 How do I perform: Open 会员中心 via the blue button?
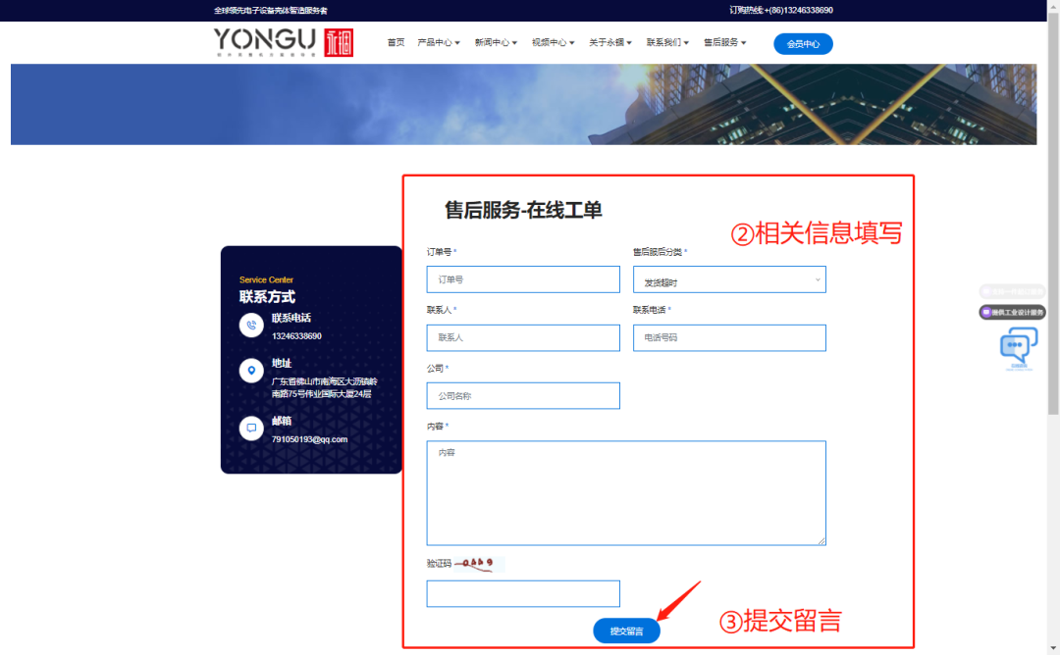803,43
